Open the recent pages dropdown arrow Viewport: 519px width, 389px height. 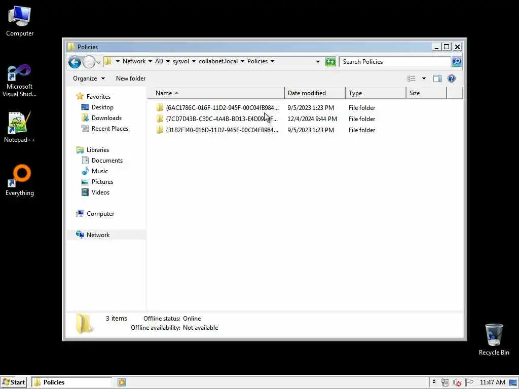(x=98, y=62)
